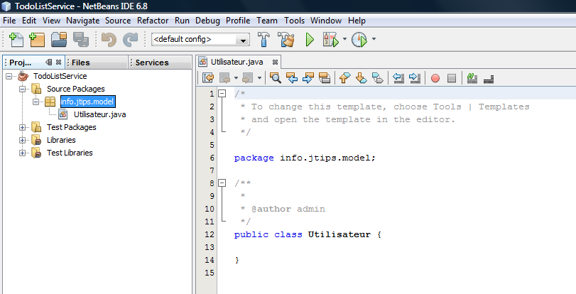Open the Tools menu
Viewport: 576px width, 294px height.
click(294, 21)
